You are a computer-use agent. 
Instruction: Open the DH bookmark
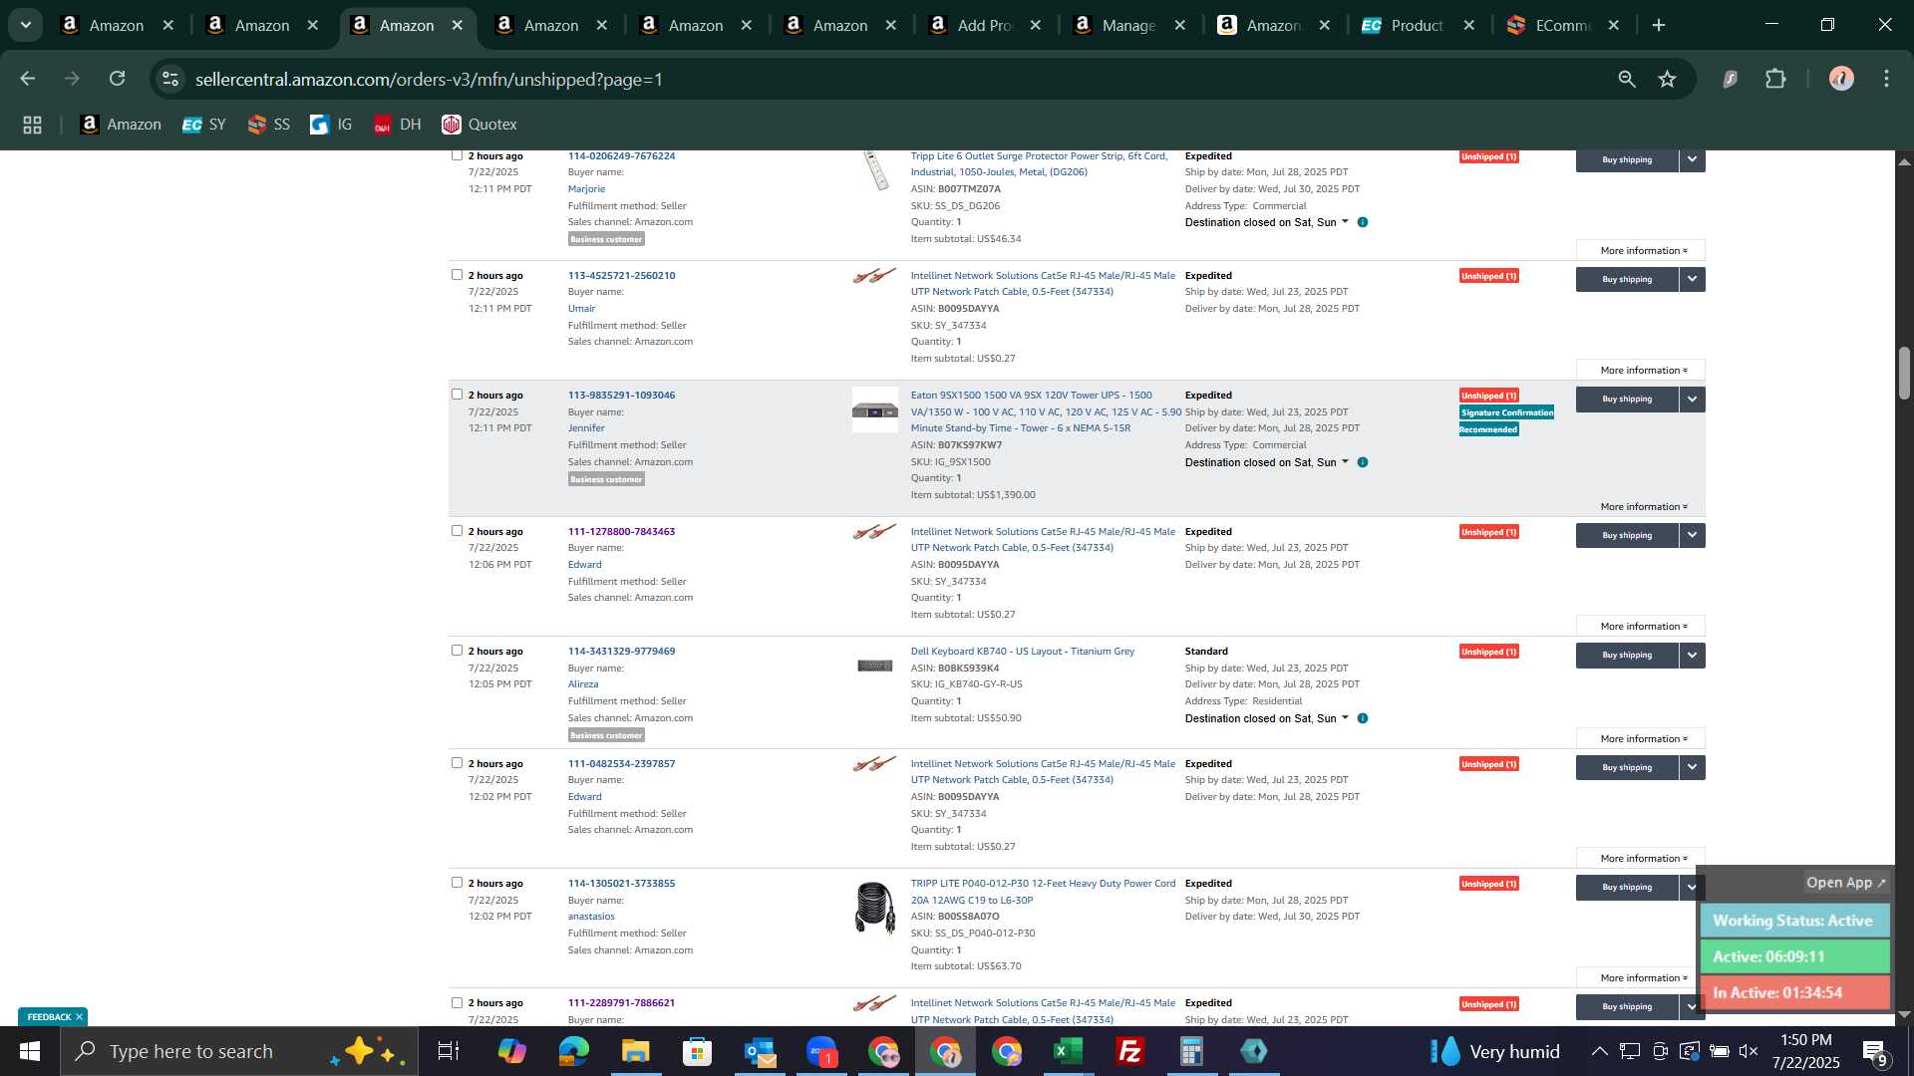tap(397, 125)
